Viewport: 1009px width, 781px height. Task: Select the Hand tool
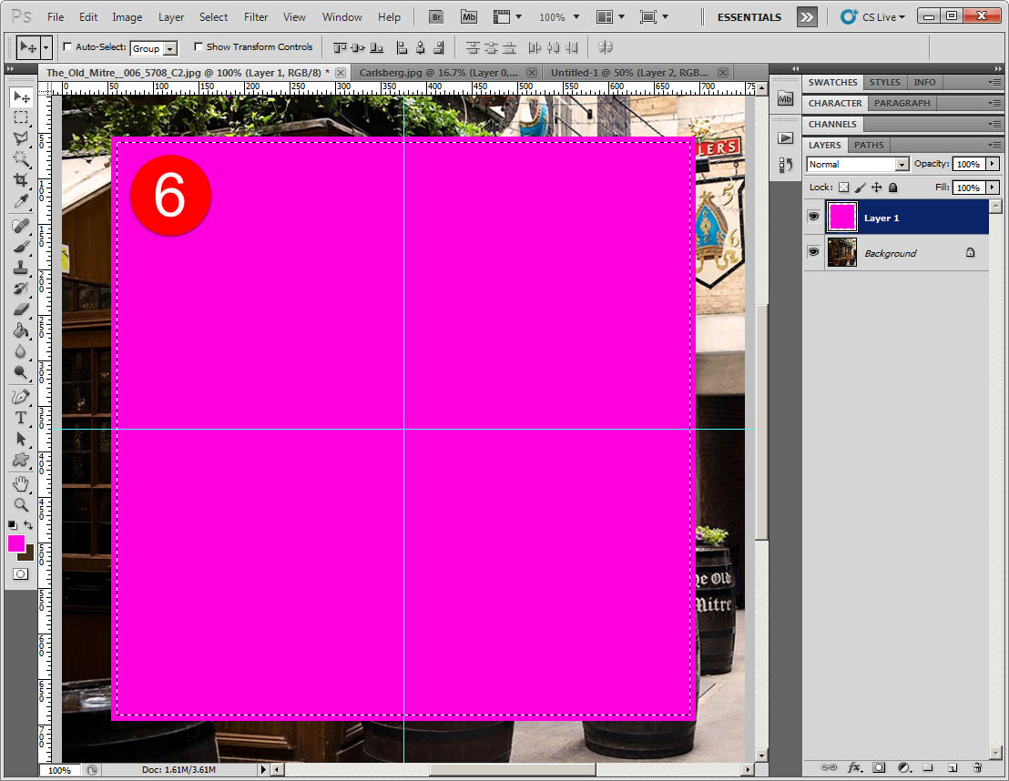click(21, 483)
